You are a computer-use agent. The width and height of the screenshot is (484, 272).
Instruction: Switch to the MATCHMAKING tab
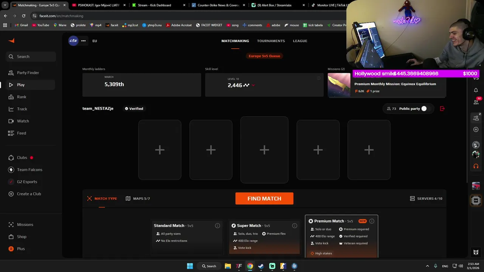pyautogui.click(x=235, y=41)
